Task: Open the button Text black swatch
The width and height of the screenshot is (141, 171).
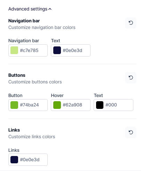Action: click(100, 105)
